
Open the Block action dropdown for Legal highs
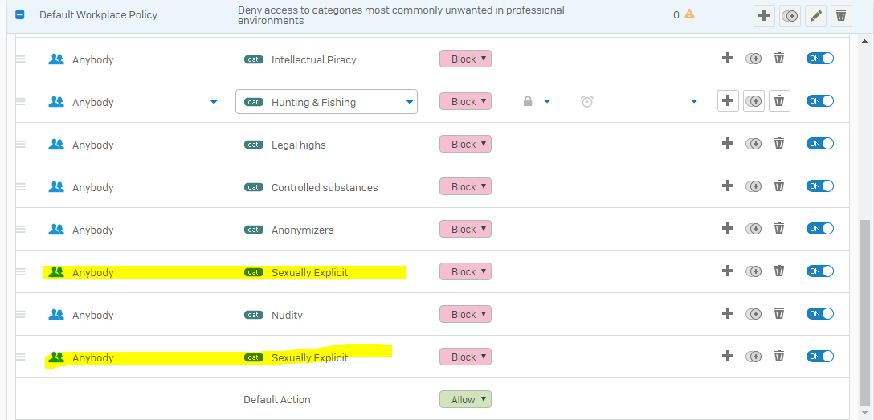tap(465, 144)
